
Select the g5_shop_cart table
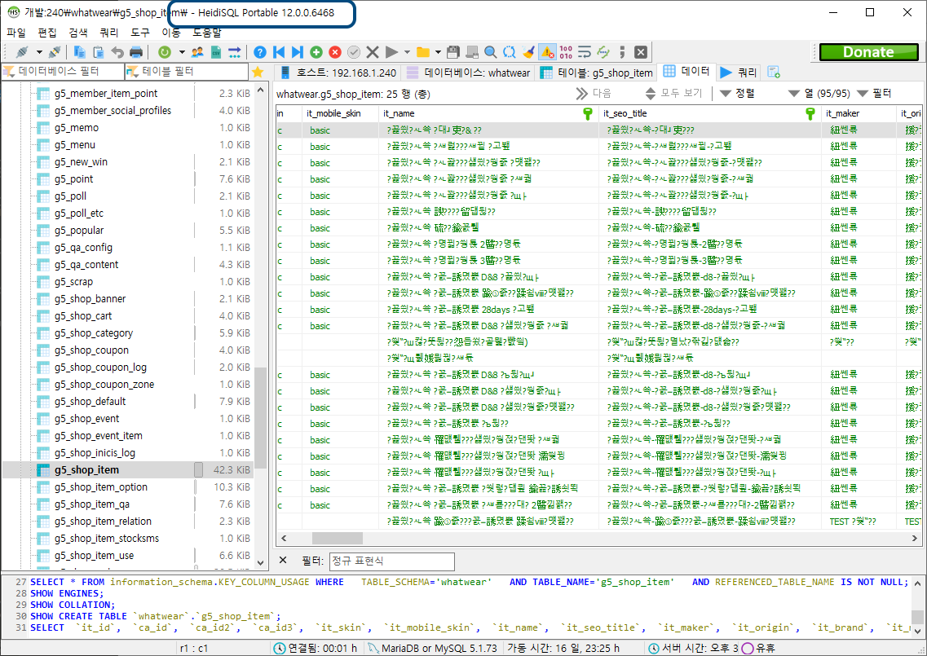(x=83, y=316)
